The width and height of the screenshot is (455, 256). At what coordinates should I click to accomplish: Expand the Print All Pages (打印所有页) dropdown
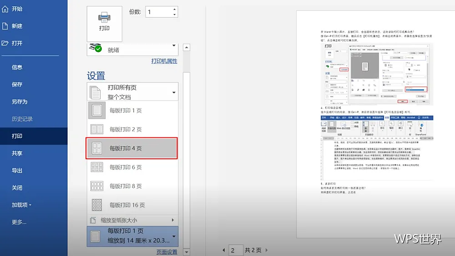[132, 91]
